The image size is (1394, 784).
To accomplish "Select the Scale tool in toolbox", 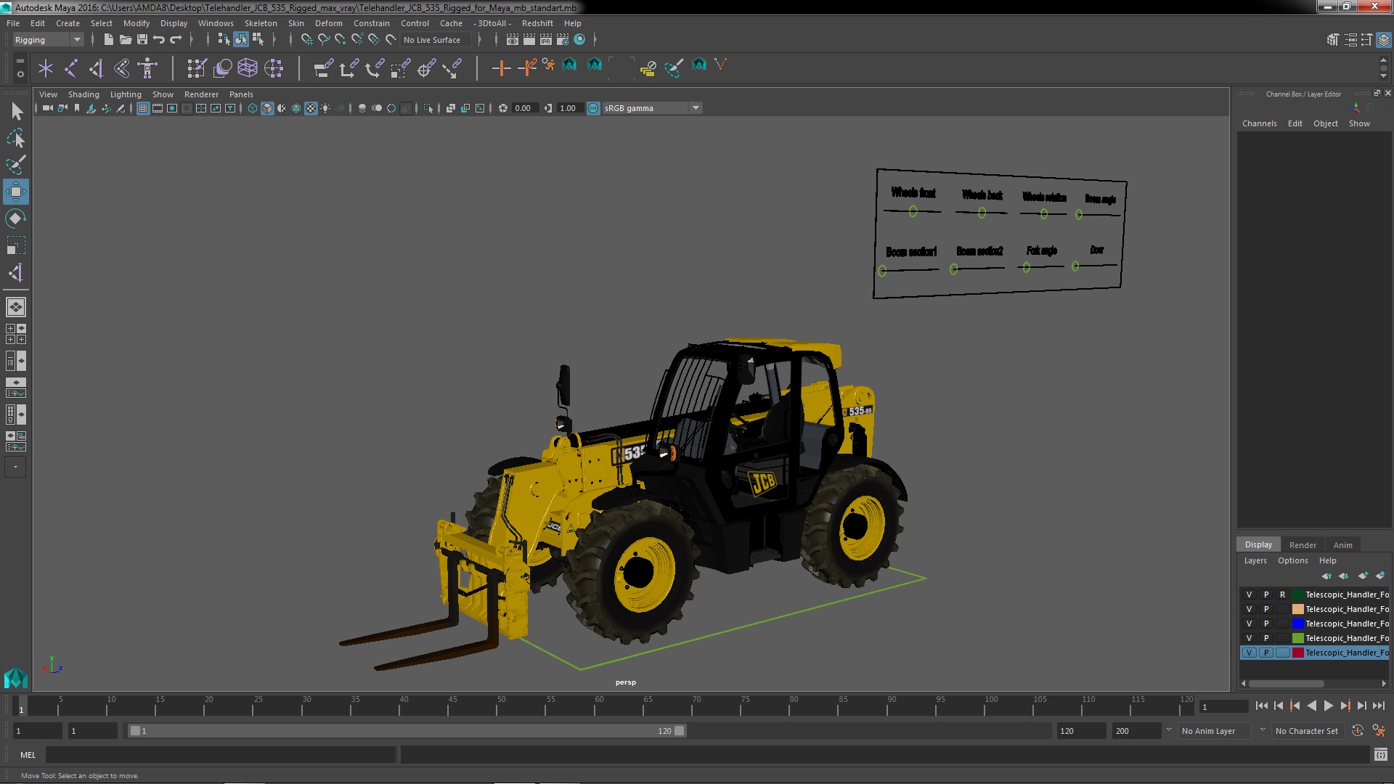I will pos(16,245).
